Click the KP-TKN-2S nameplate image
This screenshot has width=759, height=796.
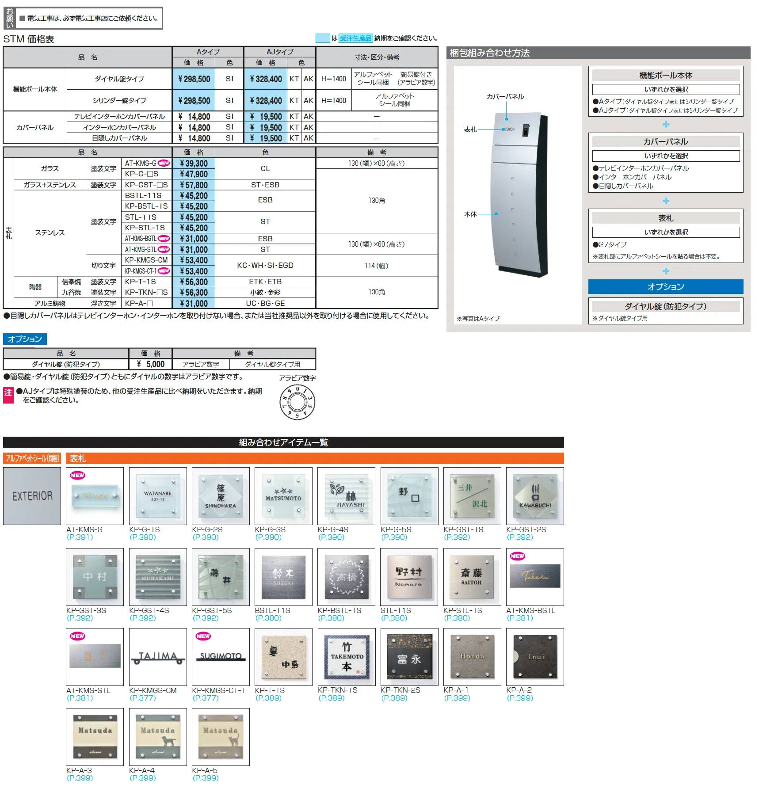(x=409, y=657)
